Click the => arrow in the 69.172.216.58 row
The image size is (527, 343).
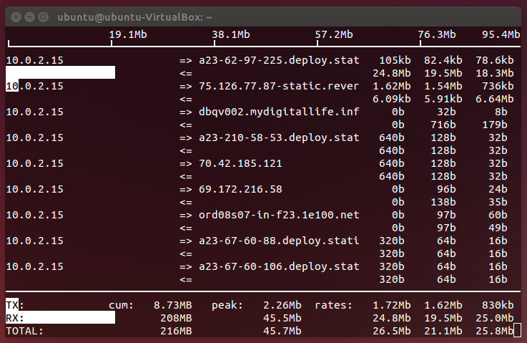[x=185, y=190]
